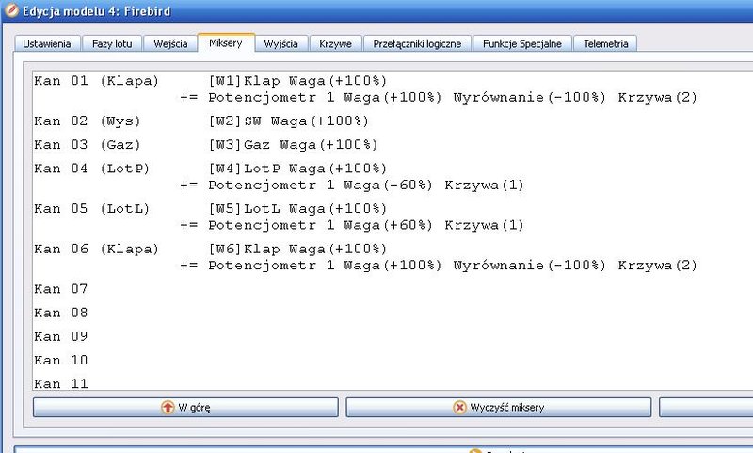Select Kan 01 Potencjometr 1 Krzywa(2) mixer line
Screen dimensions: 753x453
point(438,98)
